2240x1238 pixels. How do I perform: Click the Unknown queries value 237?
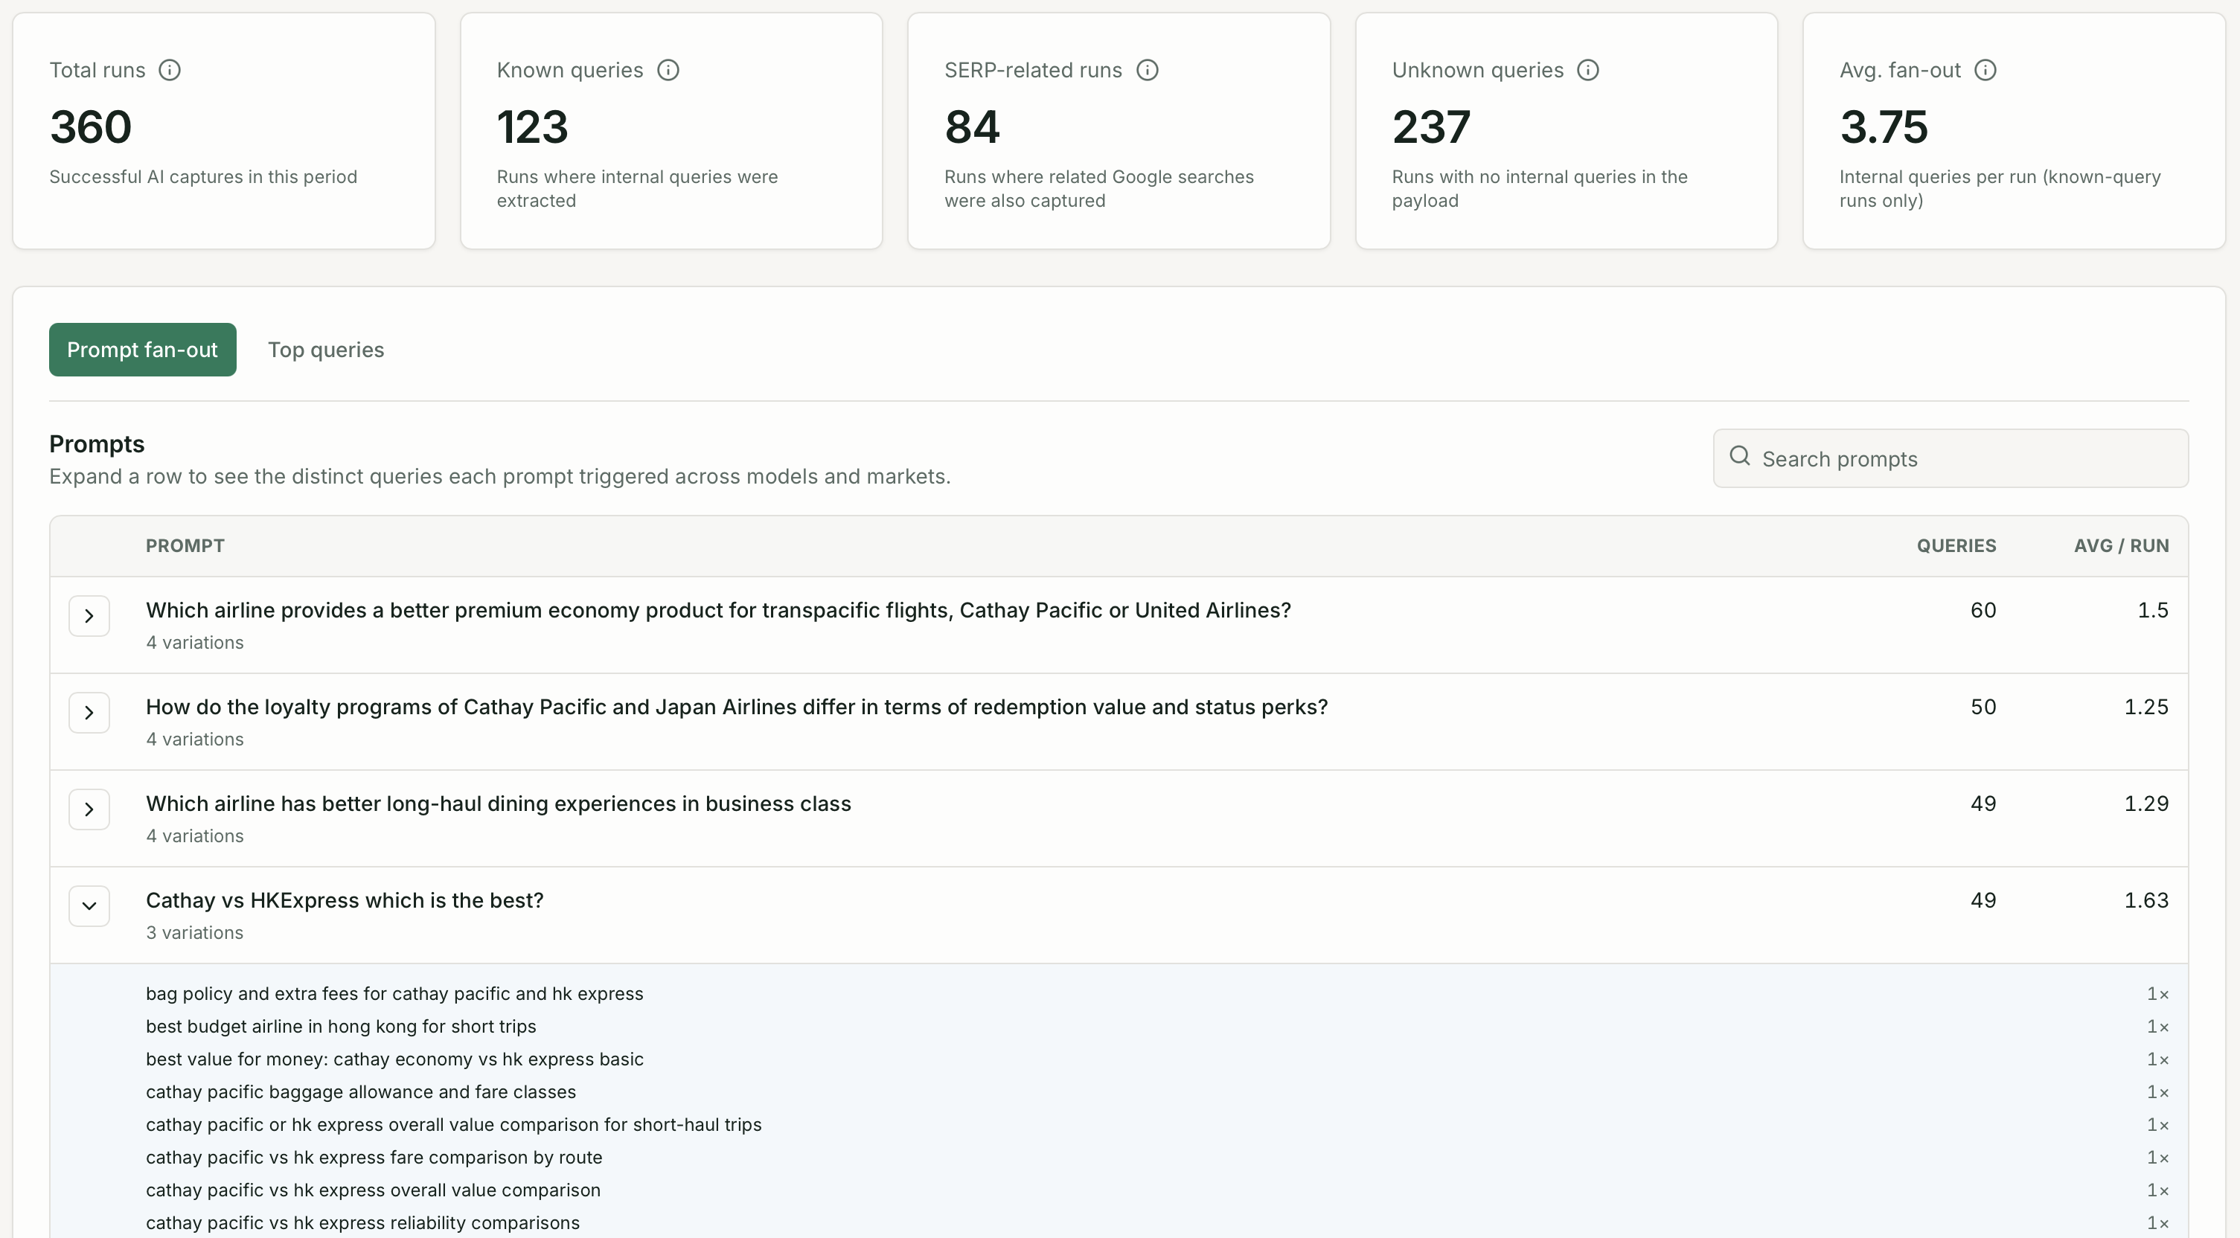tap(1431, 127)
